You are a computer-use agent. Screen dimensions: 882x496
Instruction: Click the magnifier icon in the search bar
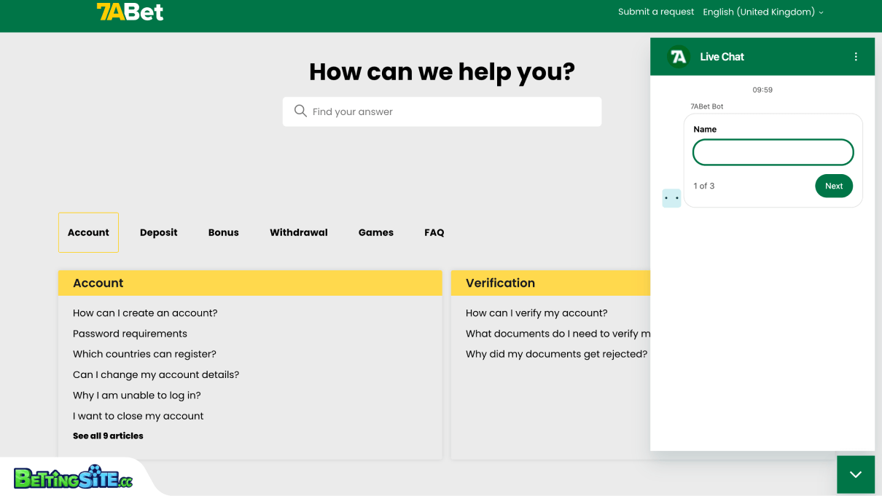coord(300,111)
